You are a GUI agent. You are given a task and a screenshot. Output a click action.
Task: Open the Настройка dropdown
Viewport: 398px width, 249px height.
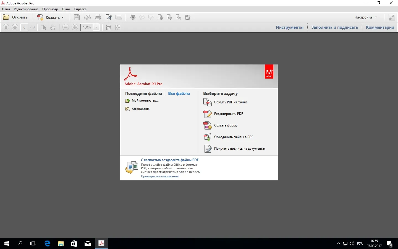tap(366, 17)
